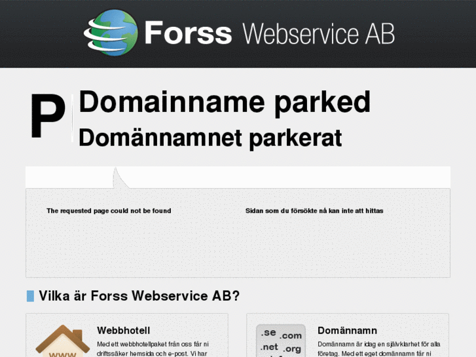Click the Forss globe logo icon
The height and width of the screenshot is (357, 476).
111,33
